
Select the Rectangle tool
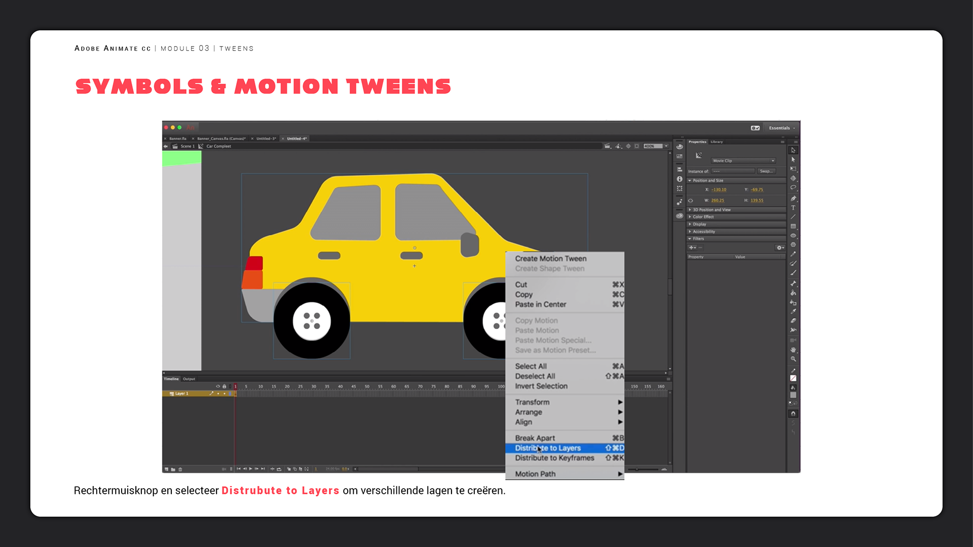coord(793,226)
